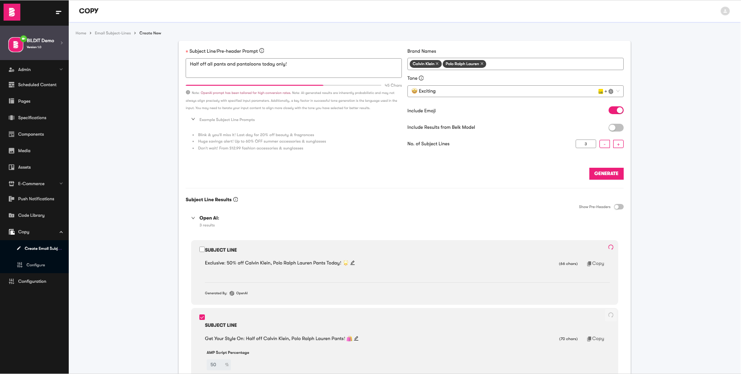Viewport: 741px width, 374px height.
Task: Open Assets in the sidebar
Action: [34, 167]
